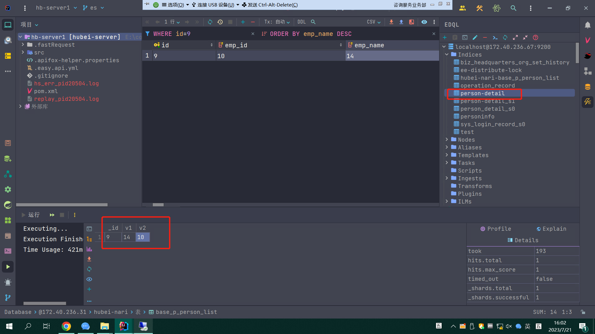The image size is (595, 334).
Task: Click the data table horizontal scrollbar thumb
Action: pyautogui.click(x=158, y=205)
